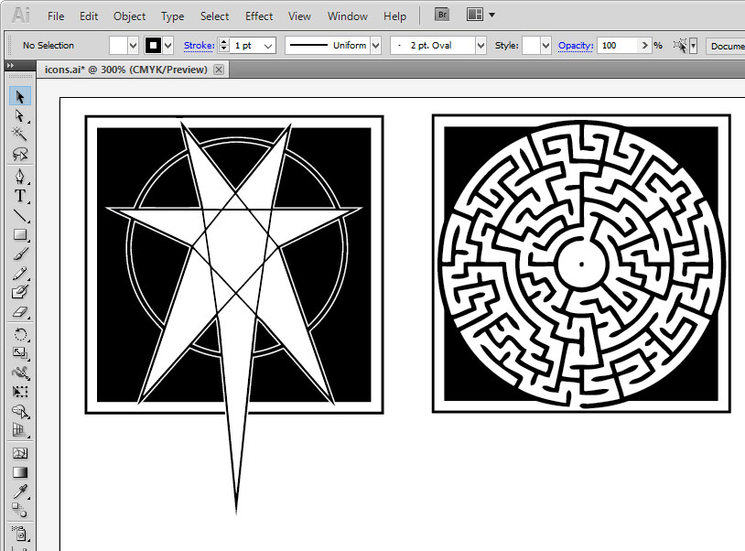
Task: Click the Opacity link label
Action: (576, 45)
